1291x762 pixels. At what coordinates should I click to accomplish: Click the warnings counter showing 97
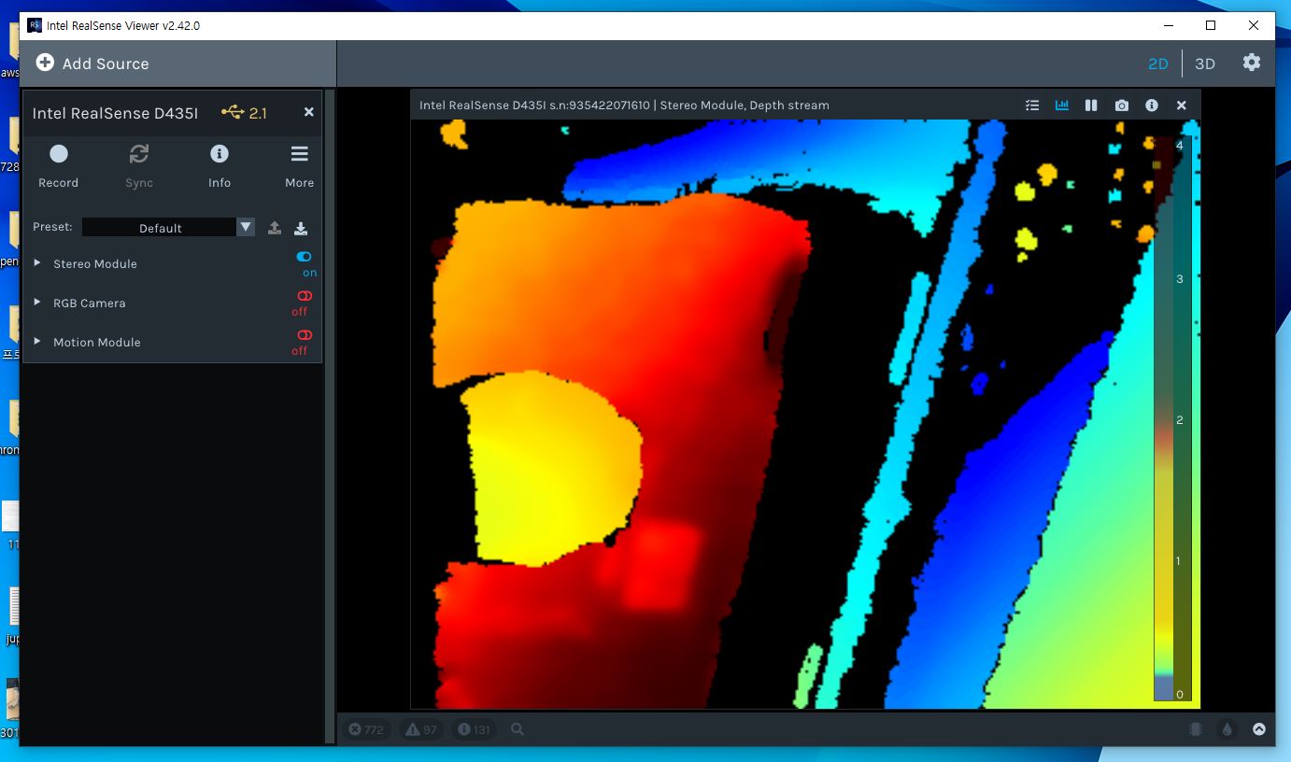421,729
